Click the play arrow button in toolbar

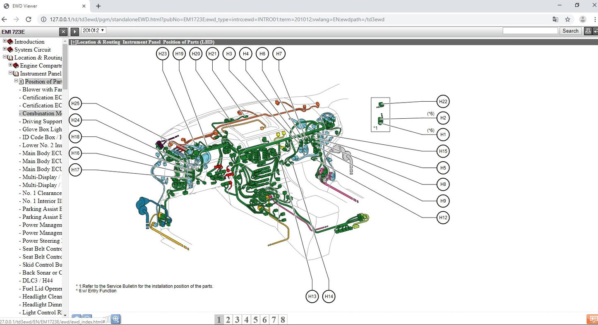[75, 31]
